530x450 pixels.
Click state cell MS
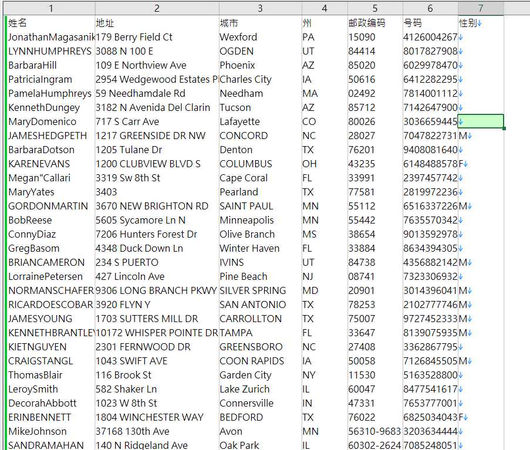pyautogui.click(x=325, y=234)
